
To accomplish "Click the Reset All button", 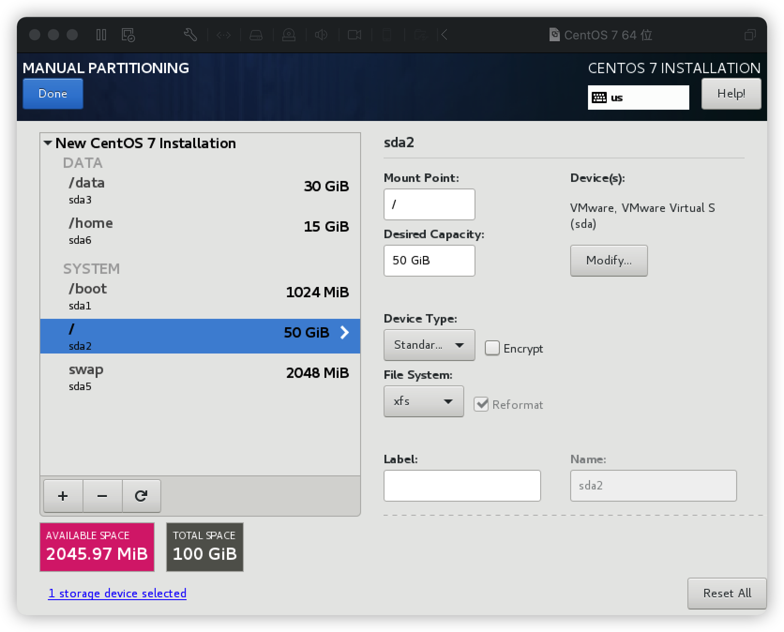I will (x=727, y=594).
